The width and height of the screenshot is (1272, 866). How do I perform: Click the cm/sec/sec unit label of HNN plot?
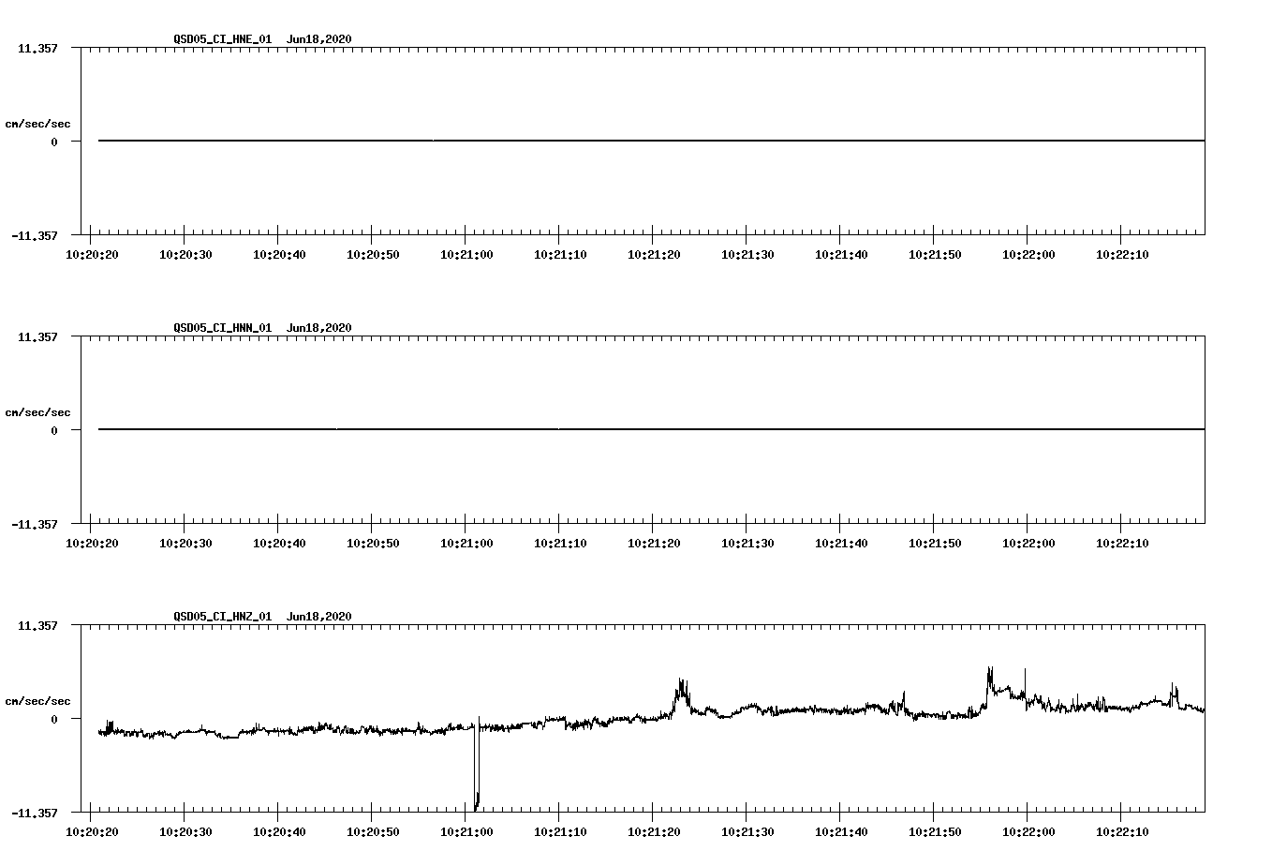pos(37,412)
